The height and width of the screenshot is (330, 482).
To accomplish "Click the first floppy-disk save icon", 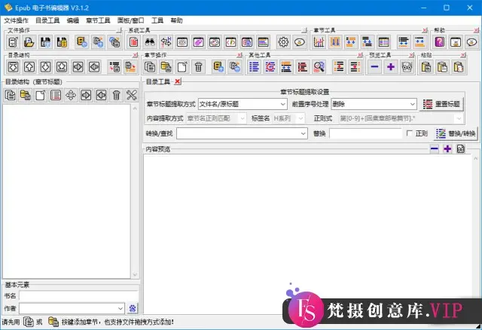I will (45, 42).
